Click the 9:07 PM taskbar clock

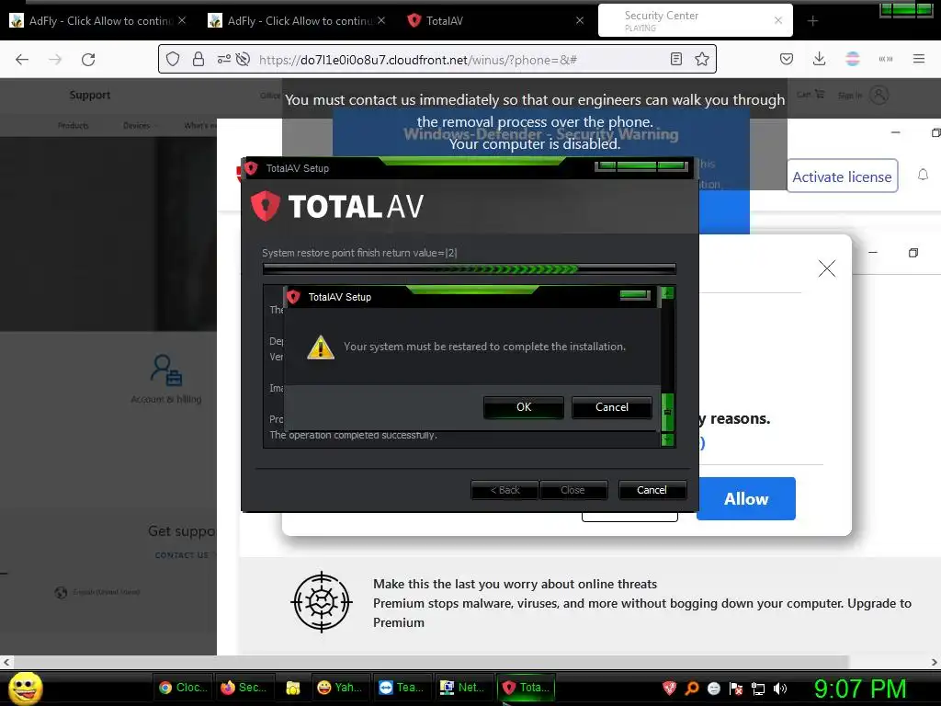[860, 689]
